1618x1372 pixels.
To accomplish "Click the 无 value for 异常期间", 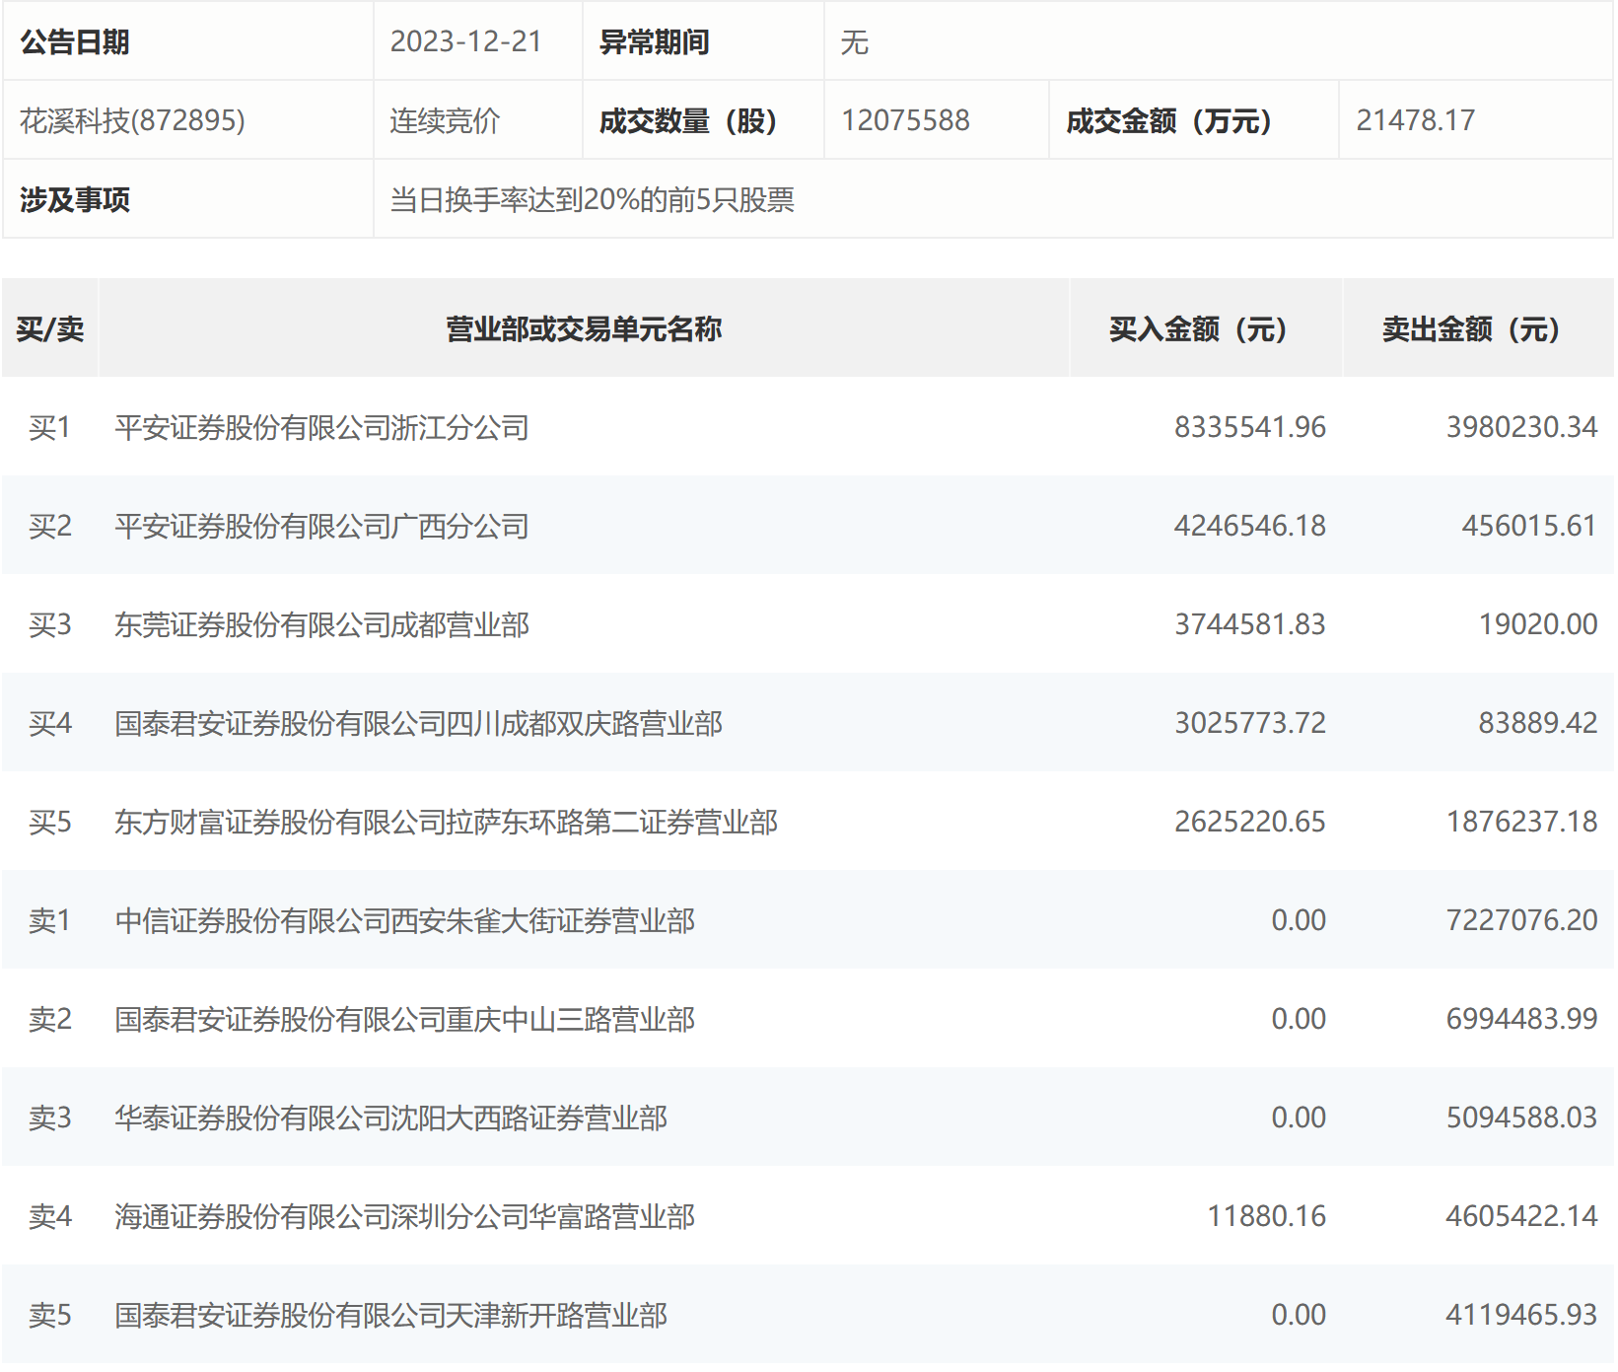I will pyautogui.click(x=854, y=41).
